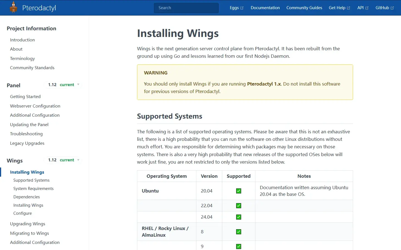Open Upgrading Wings page
Screen dimensions: 401x250
28,224
